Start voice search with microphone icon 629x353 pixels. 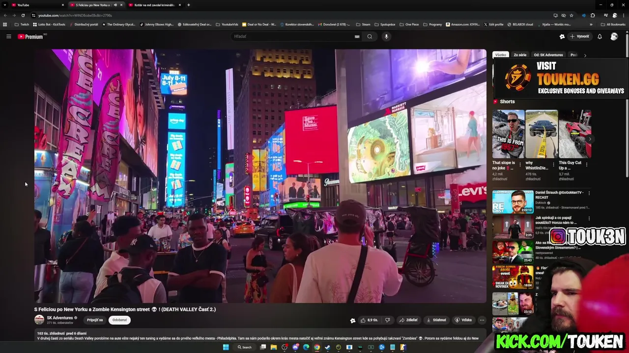386,36
